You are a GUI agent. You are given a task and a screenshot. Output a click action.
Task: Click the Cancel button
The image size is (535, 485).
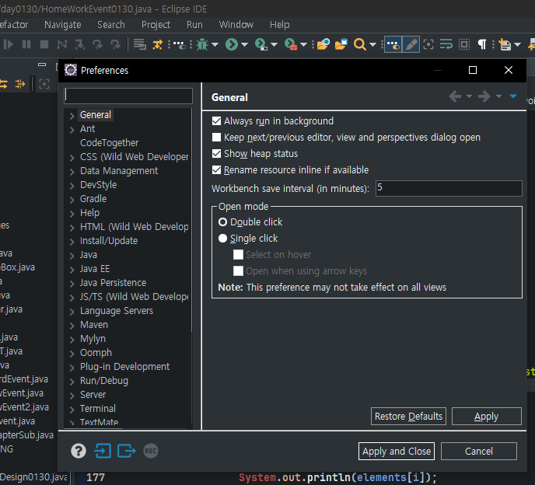[x=479, y=452]
